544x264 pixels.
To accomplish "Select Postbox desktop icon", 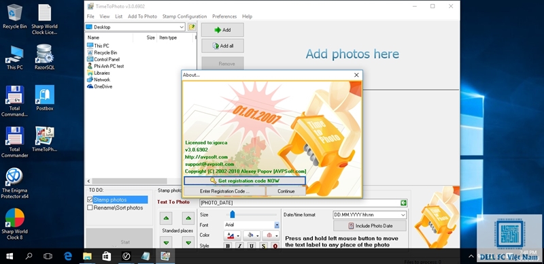I will pyautogui.click(x=44, y=98).
